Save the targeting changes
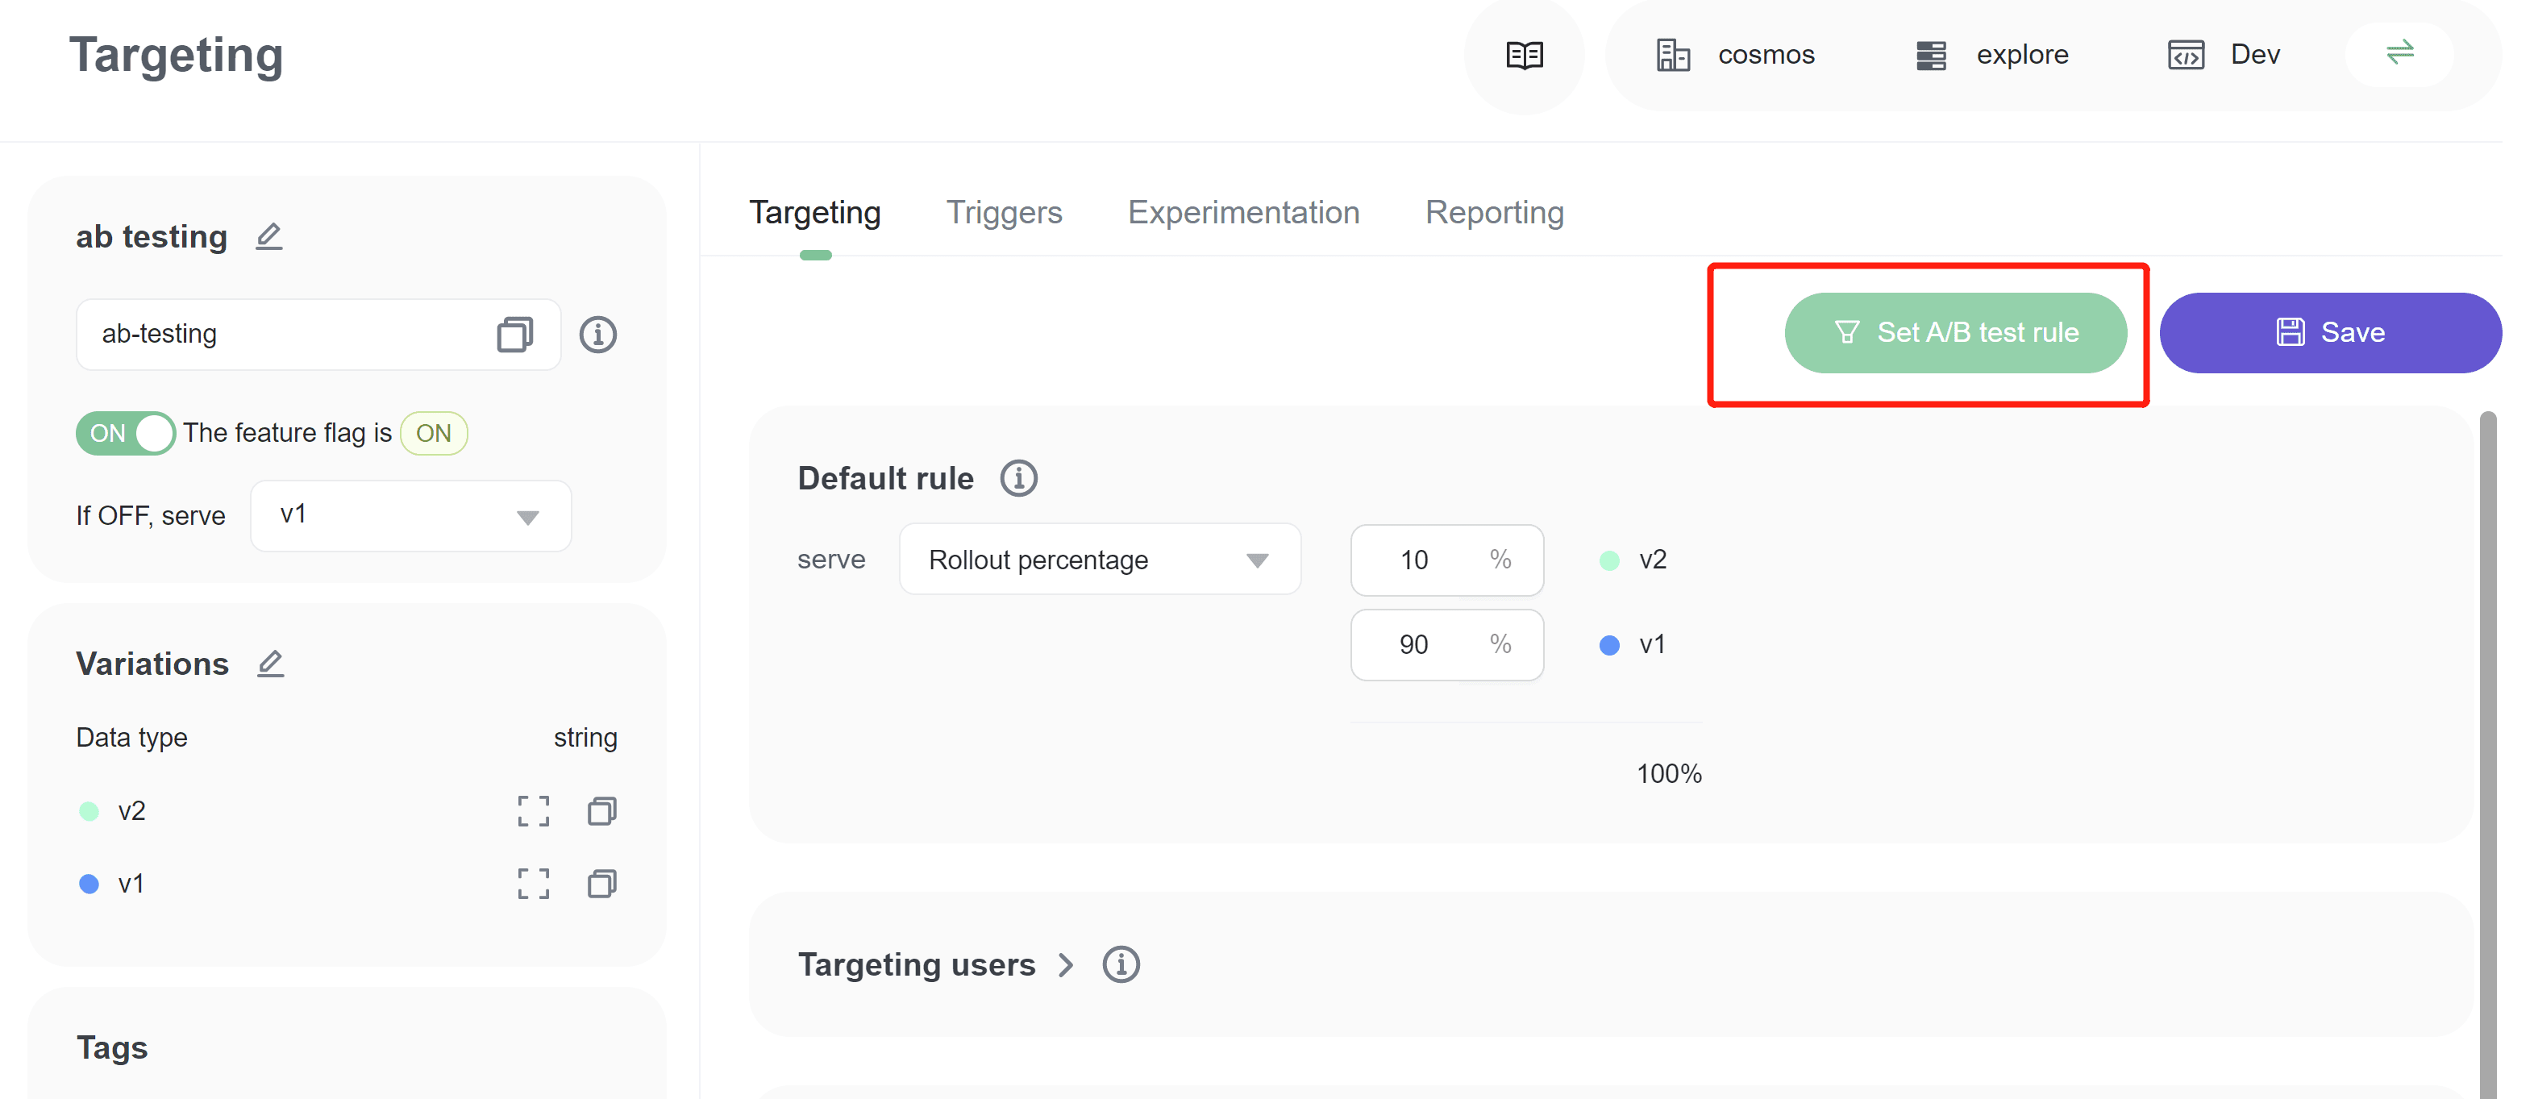 click(2329, 332)
